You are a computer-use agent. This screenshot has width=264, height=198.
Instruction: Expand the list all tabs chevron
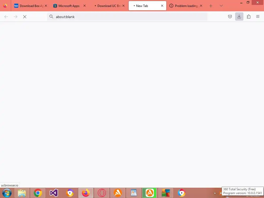pyautogui.click(x=221, y=6)
